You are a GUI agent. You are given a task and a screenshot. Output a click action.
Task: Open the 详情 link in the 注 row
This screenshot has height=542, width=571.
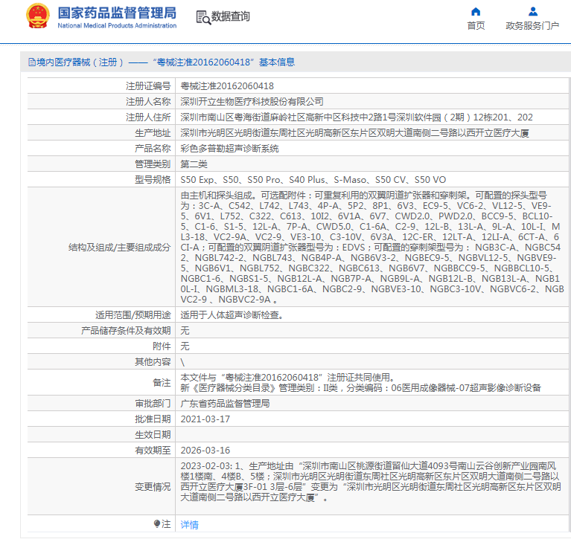coord(190,524)
